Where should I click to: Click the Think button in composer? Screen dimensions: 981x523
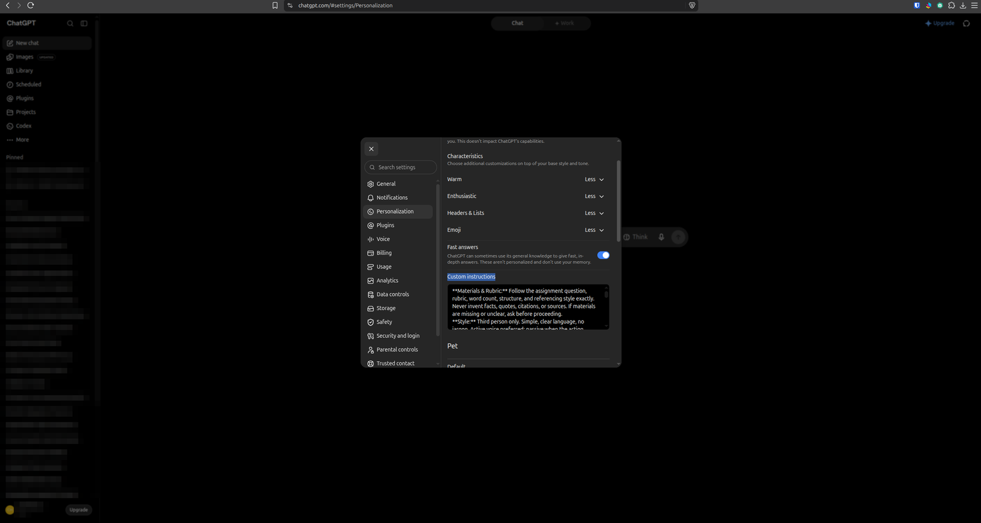pos(636,237)
